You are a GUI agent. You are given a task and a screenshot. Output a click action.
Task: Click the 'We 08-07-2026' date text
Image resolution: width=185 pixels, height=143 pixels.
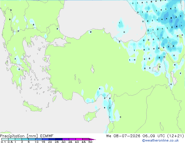[123, 136]
